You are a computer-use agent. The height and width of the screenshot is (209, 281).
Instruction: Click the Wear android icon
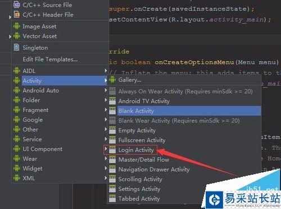coord(17,158)
